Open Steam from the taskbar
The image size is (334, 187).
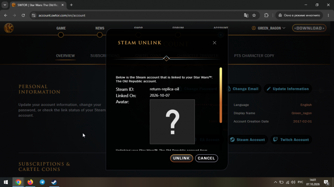coord(54,182)
